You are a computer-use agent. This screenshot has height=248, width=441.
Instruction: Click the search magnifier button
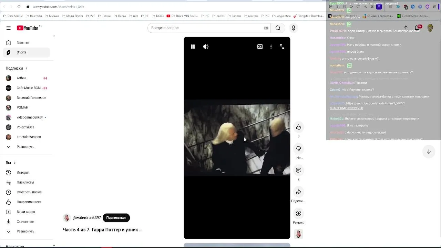pos(278,28)
